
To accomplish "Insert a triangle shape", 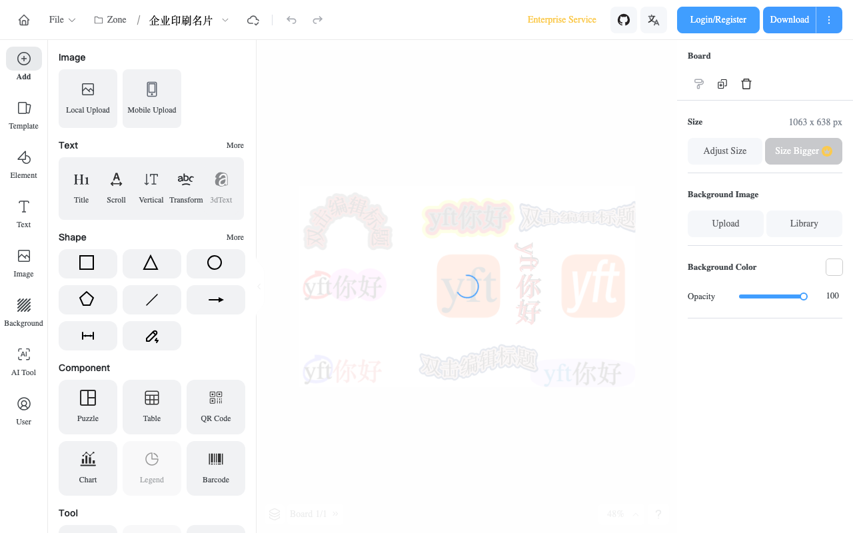I will [152, 263].
